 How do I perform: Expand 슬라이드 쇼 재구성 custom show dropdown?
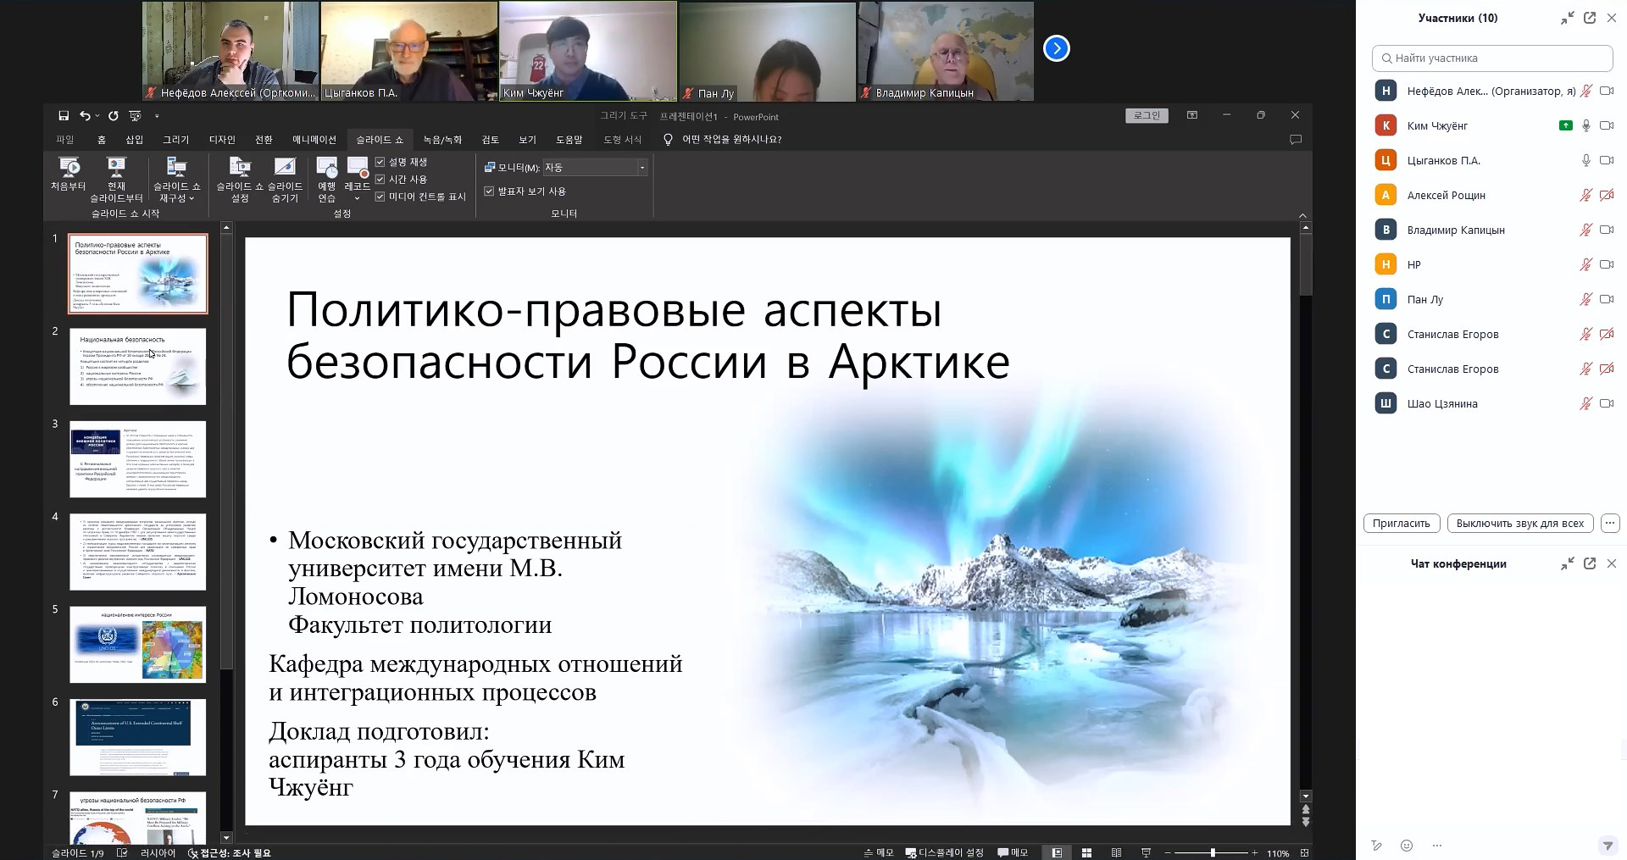(176, 179)
